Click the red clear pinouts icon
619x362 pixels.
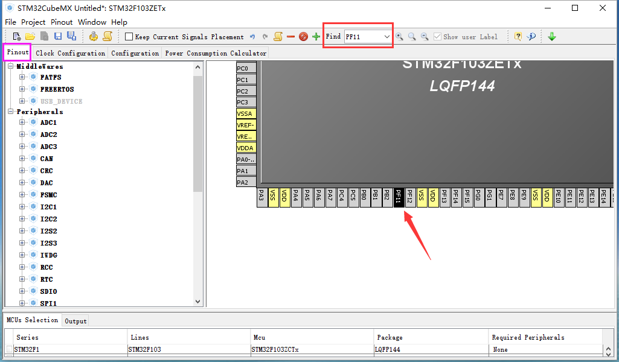(x=303, y=37)
